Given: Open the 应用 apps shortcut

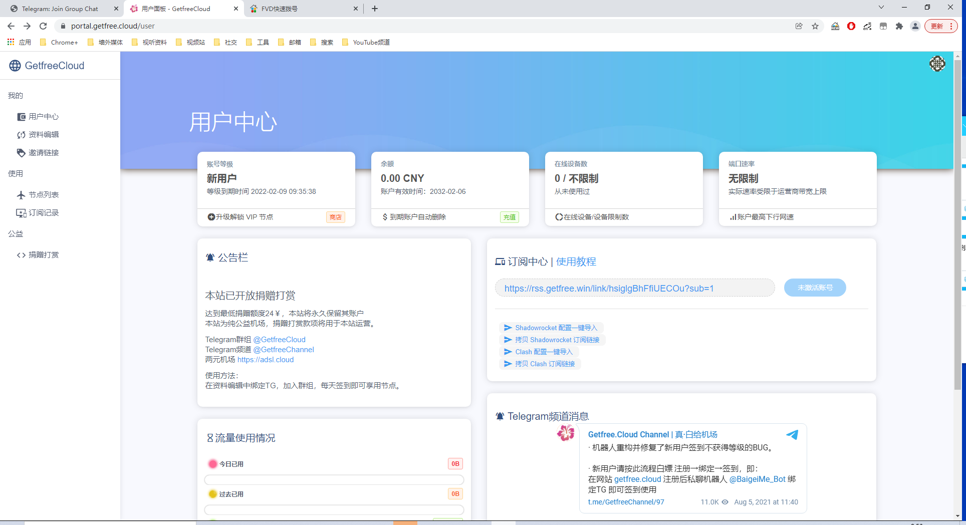Looking at the screenshot, I should click(19, 42).
